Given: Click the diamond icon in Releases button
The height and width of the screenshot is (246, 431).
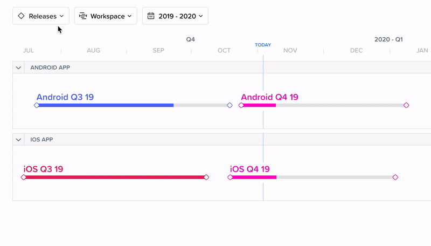Looking at the screenshot, I should 21,16.
